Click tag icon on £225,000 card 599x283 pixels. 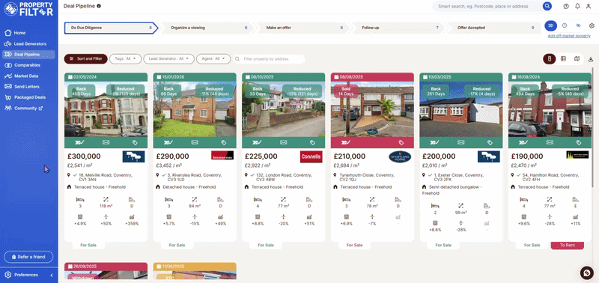(312, 142)
